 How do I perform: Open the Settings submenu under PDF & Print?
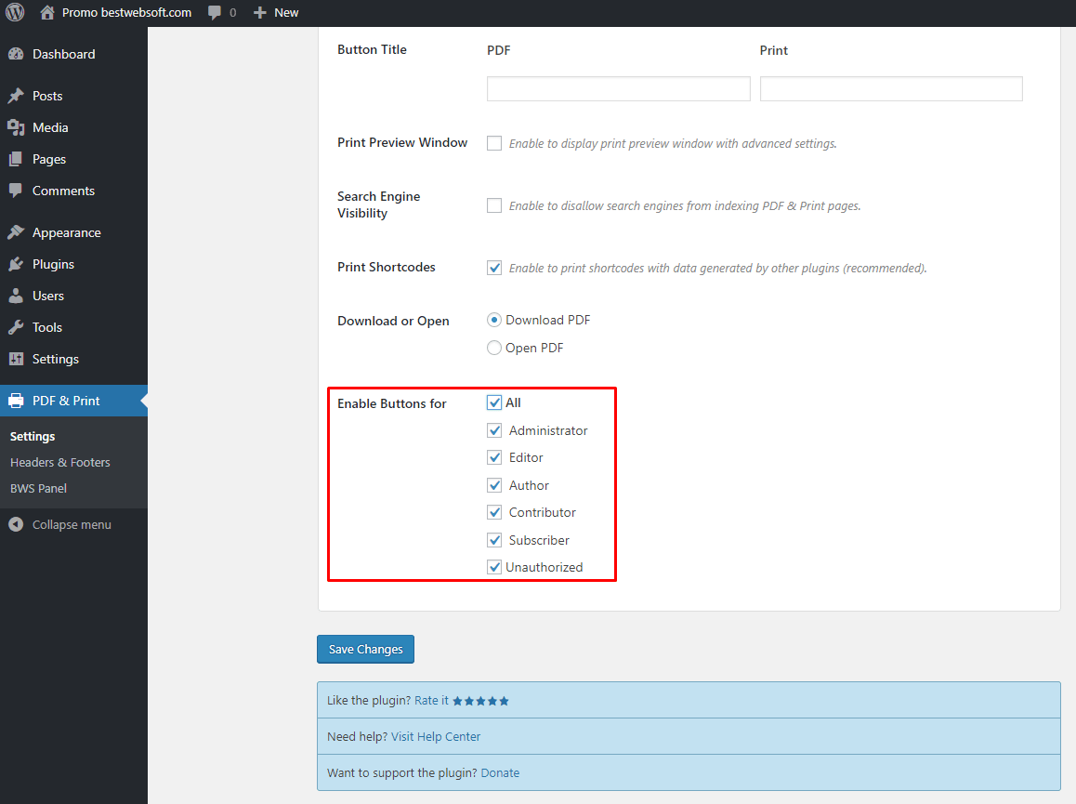tap(33, 437)
